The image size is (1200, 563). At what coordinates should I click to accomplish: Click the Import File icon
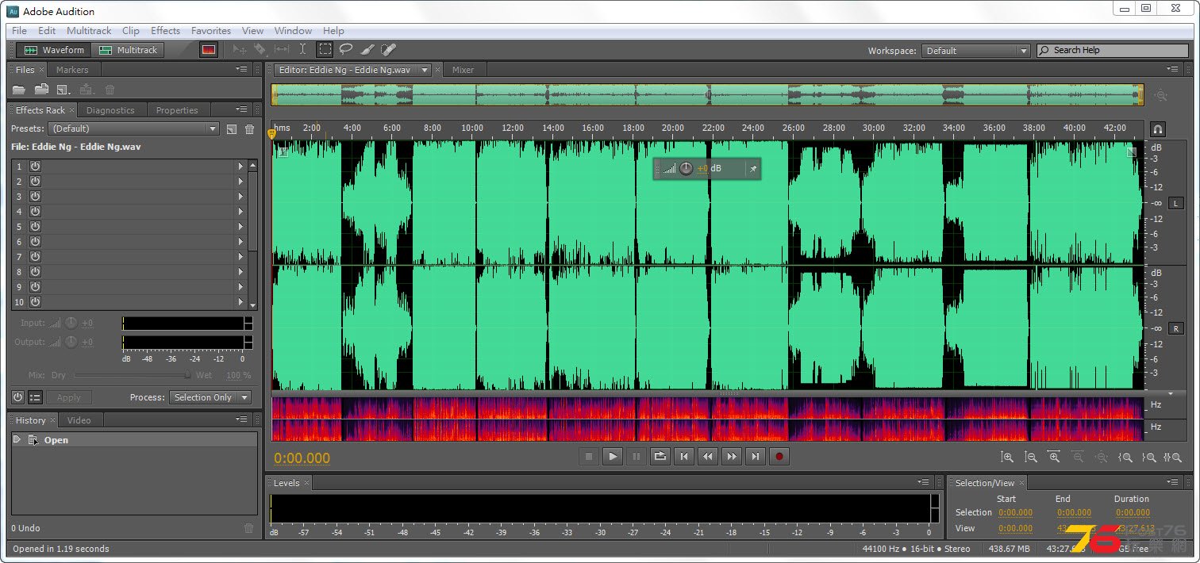pyautogui.click(x=41, y=90)
